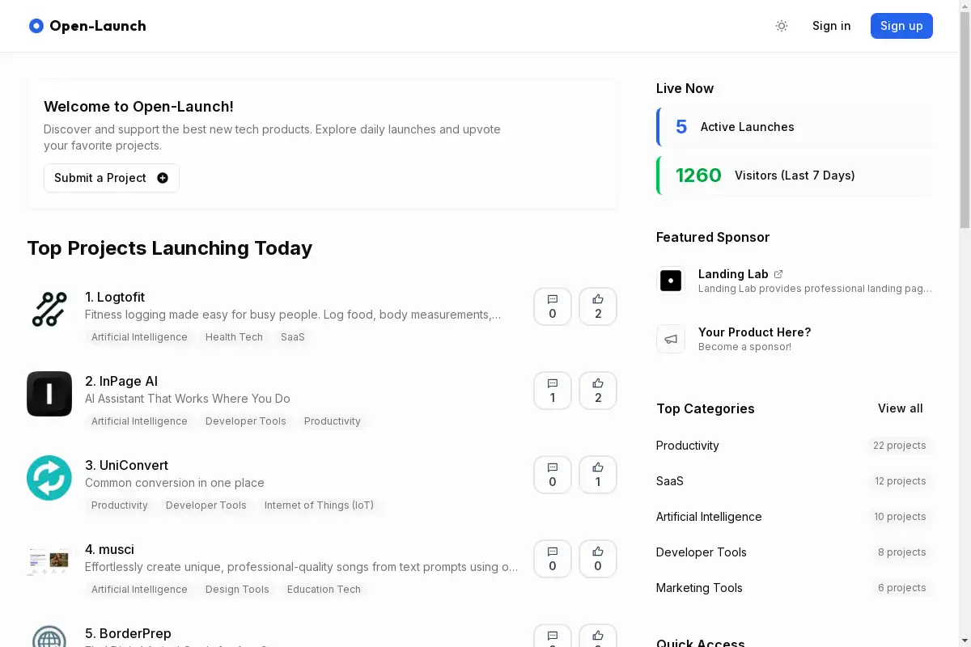Select Developer Tools tag under UniConvert
The image size is (971, 647).
pyautogui.click(x=206, y=505)
